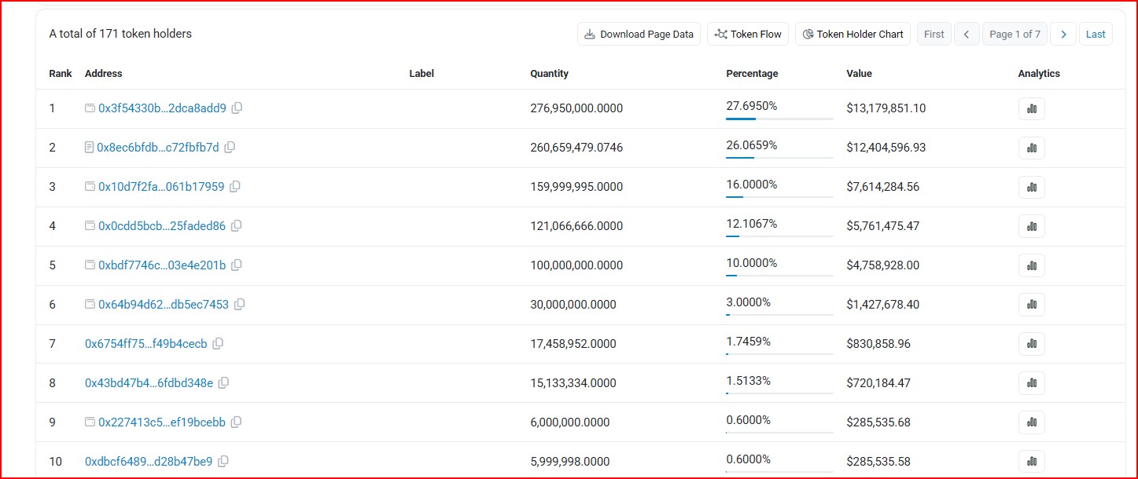Open analytics for rank 5 holder
This screenshot has width=1138, height=479.
(1032, 265)
